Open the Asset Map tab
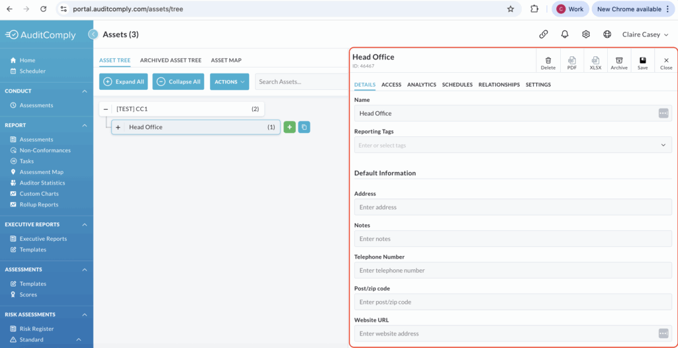The image size is (678, 348). coord(226,60)
